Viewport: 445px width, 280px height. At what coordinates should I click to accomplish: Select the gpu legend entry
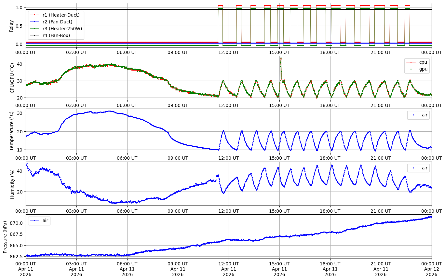tap(423, 69)
